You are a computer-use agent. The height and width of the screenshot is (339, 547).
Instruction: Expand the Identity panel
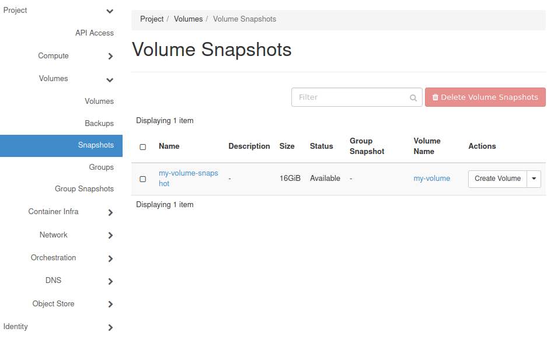click(x=110, y=327)
